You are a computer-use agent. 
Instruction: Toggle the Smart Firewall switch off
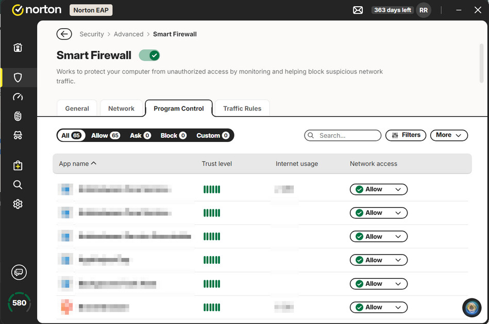[149, 56]
